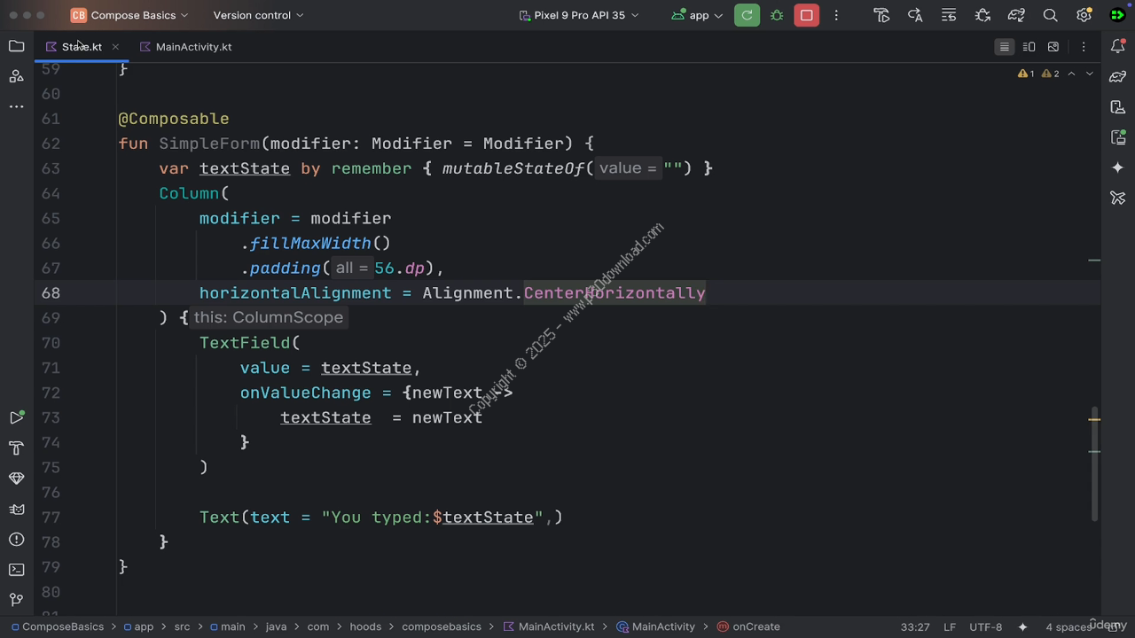Start debugging the app with the bug icon
This screenshot has width=1135, height=638.
777,15
